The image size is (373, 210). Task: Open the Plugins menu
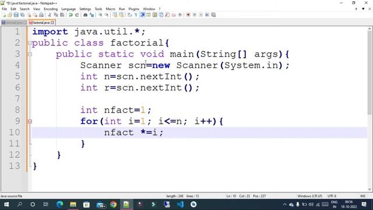(x=133, y=9)
